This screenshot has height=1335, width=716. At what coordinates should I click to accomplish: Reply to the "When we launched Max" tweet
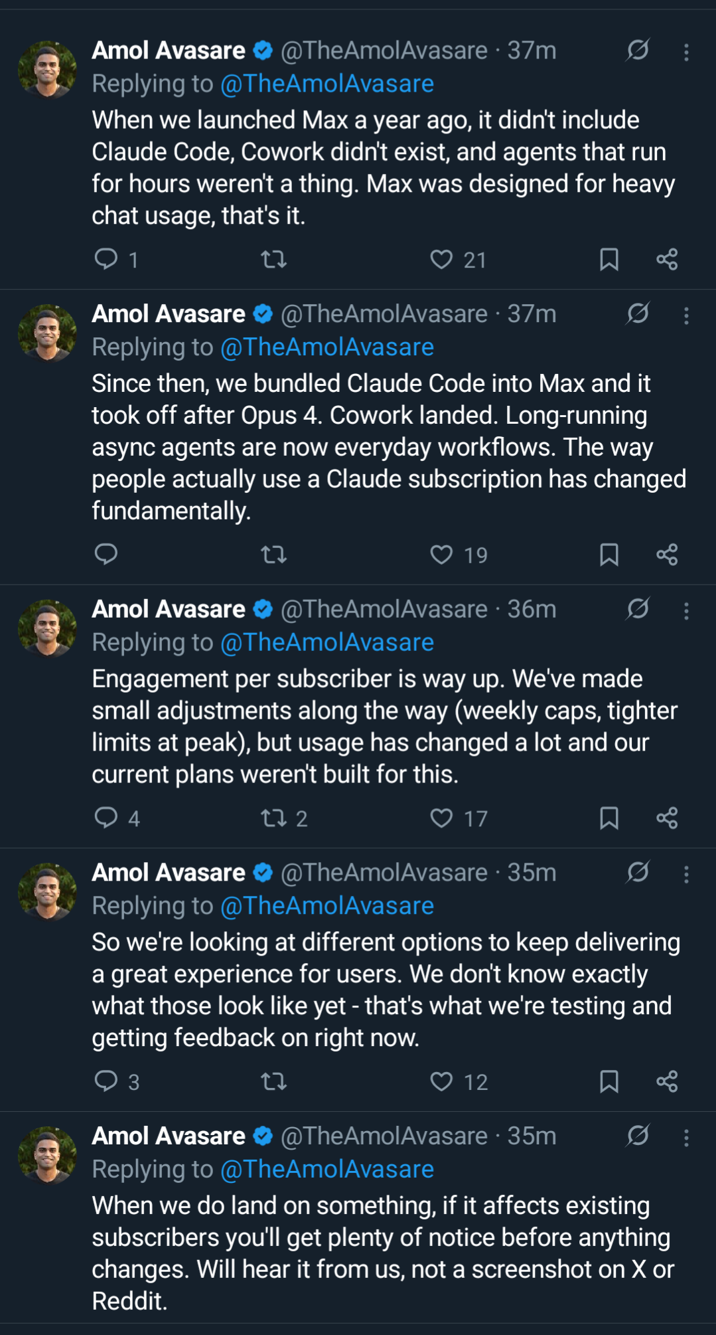tap(106, 258)
